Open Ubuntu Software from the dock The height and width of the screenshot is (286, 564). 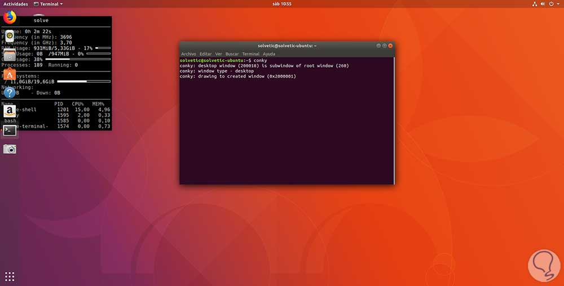pyautogui.click(x=10, y=74)
